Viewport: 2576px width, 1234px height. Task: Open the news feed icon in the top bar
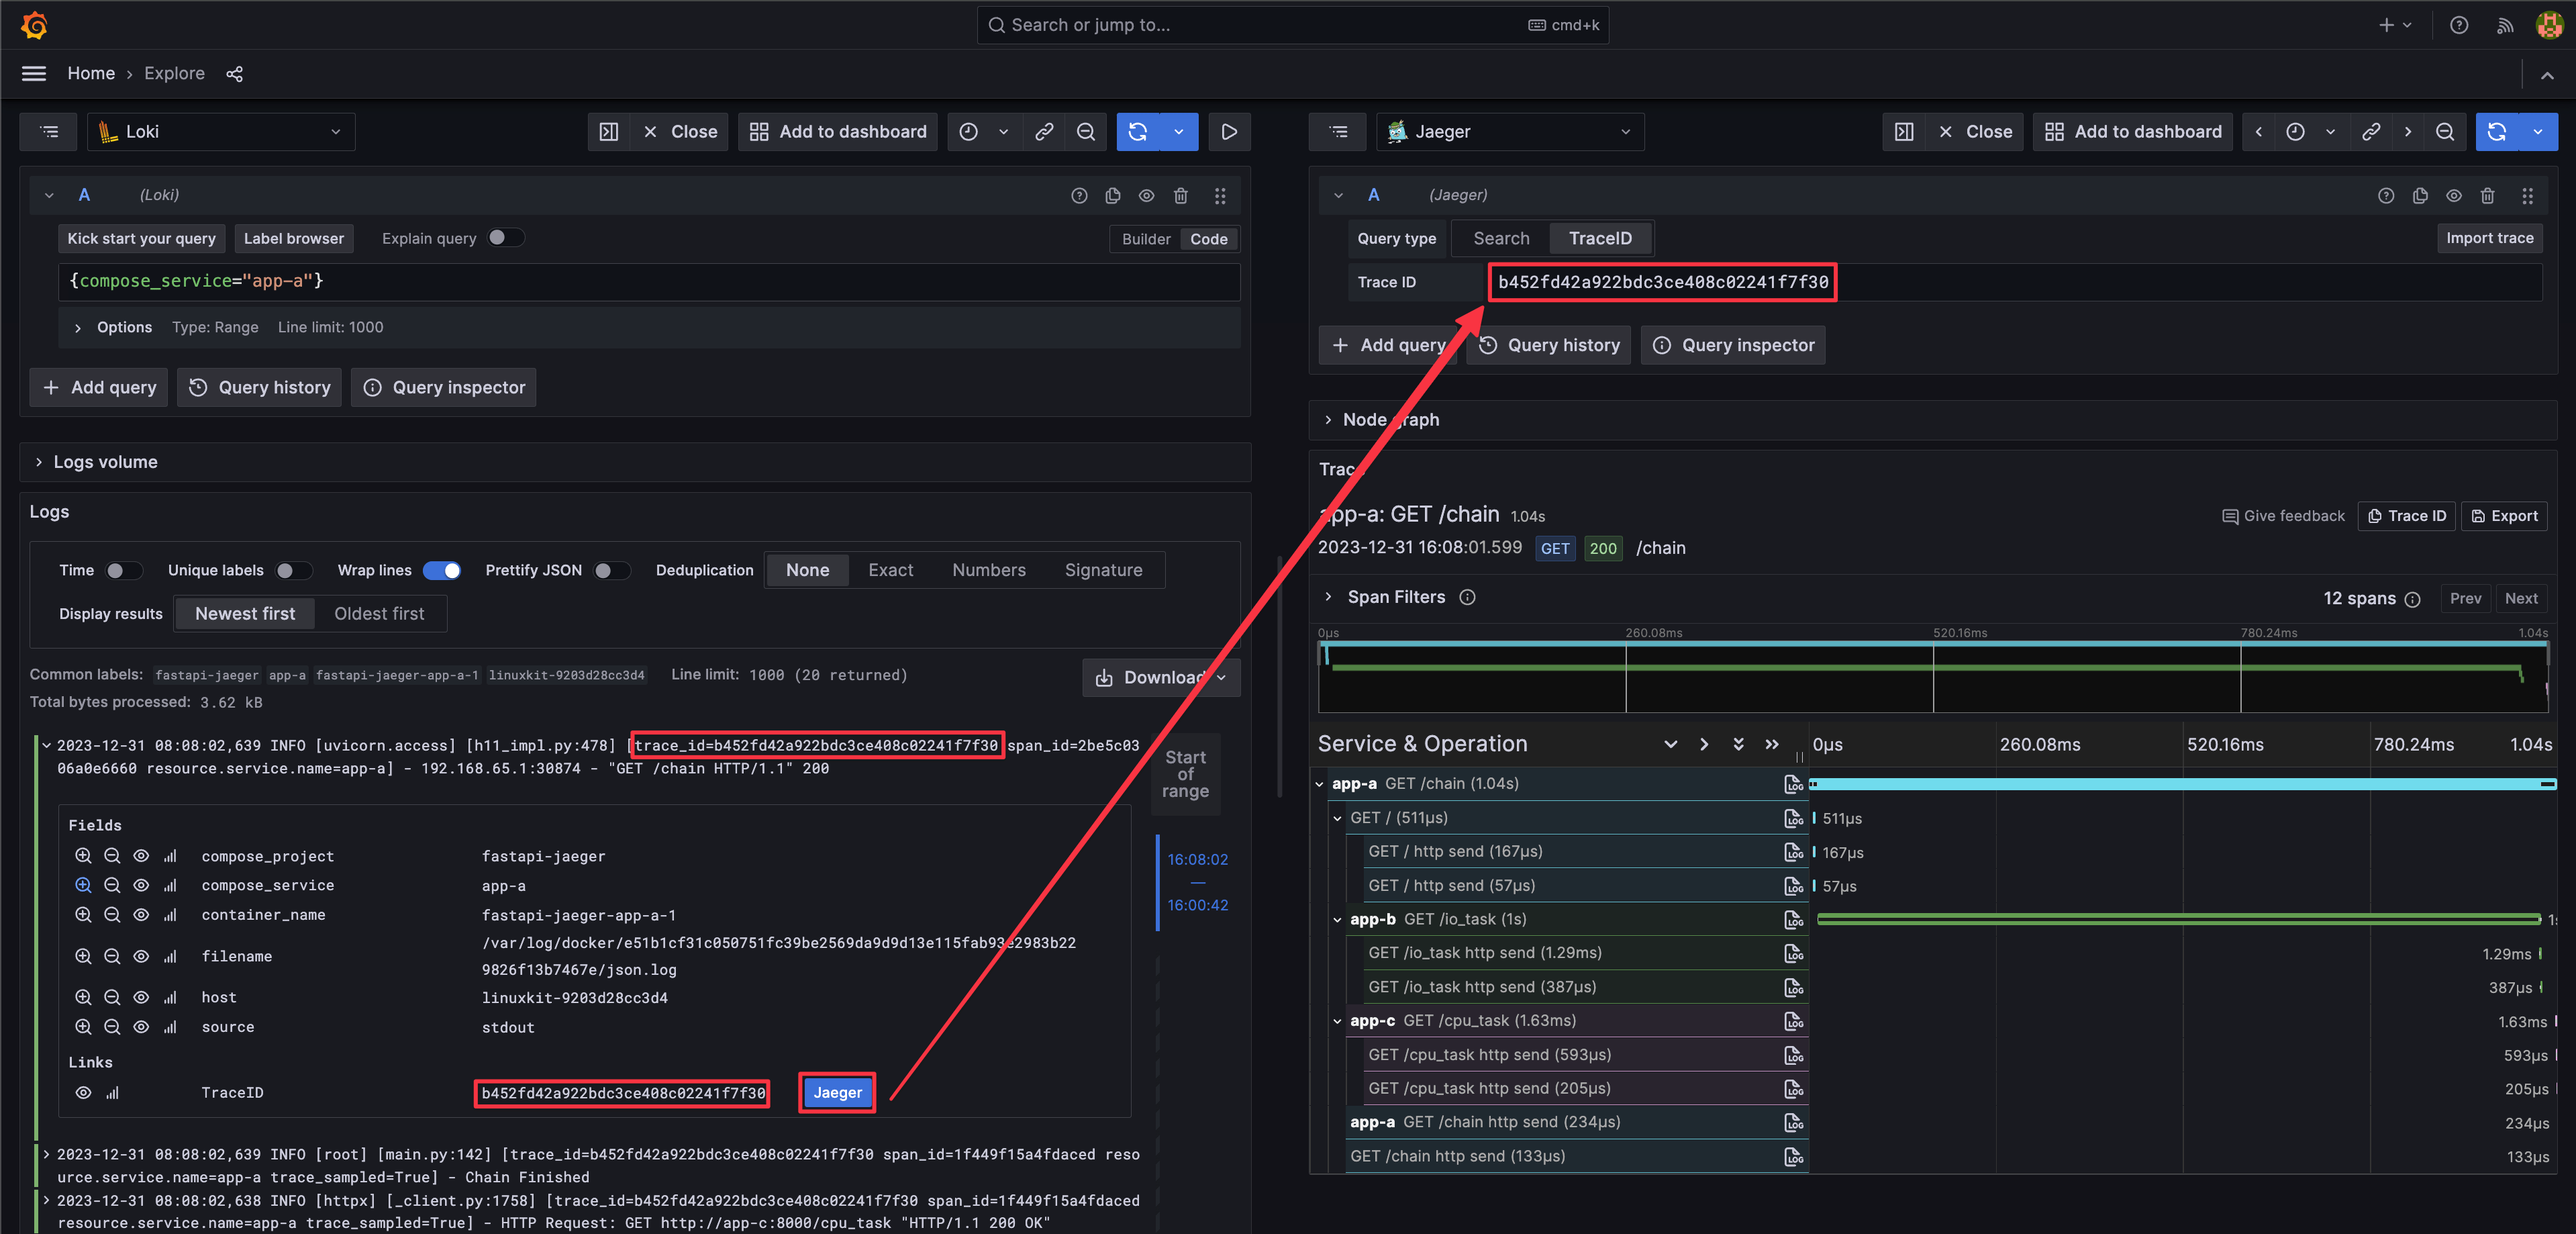tap(2504, 25)
